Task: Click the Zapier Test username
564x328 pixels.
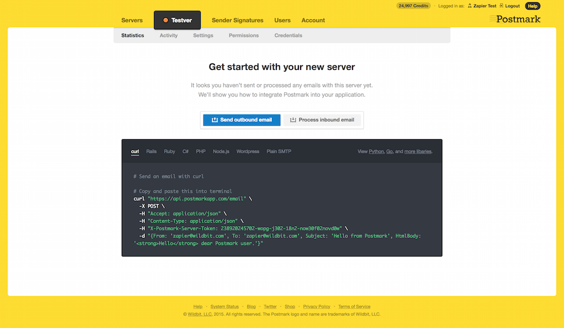Action: point(484,6)
